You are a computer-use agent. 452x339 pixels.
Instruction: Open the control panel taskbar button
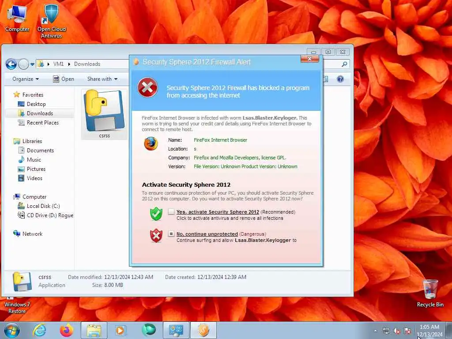pos(176,330)
